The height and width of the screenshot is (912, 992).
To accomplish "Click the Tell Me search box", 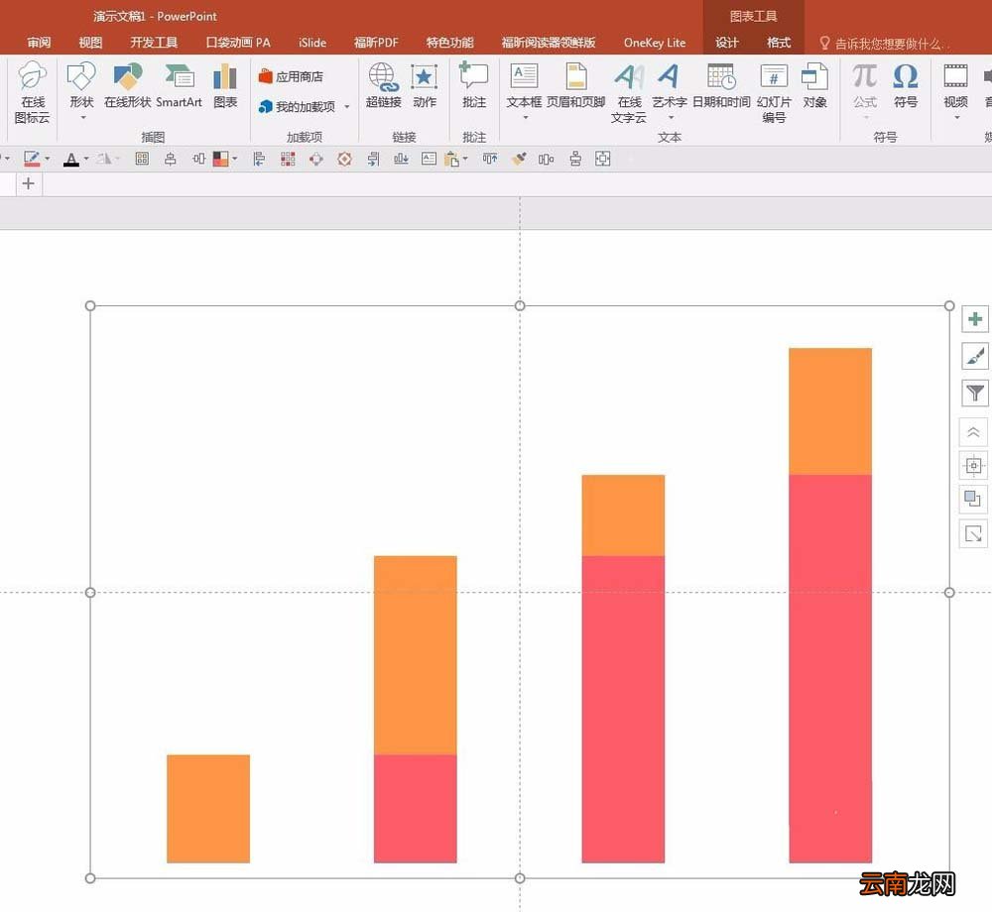I will (884, 43).
